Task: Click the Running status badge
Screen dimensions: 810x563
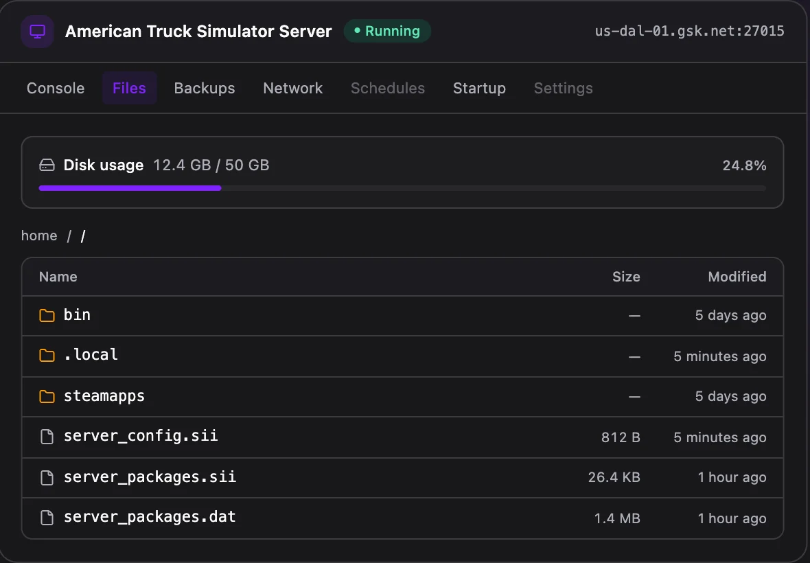Action: coord(387,31)
